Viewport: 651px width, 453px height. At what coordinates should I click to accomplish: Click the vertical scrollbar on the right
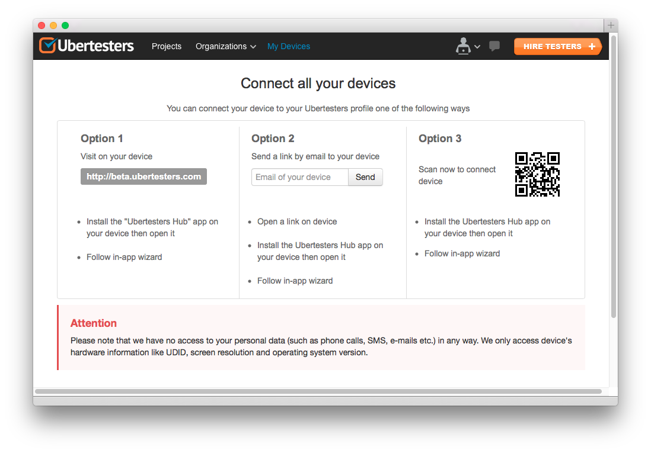click(x=614, y=178)
